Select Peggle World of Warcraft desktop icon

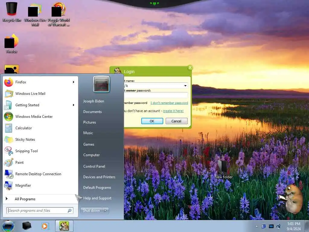pyautogui.click(x=59, y=14)
